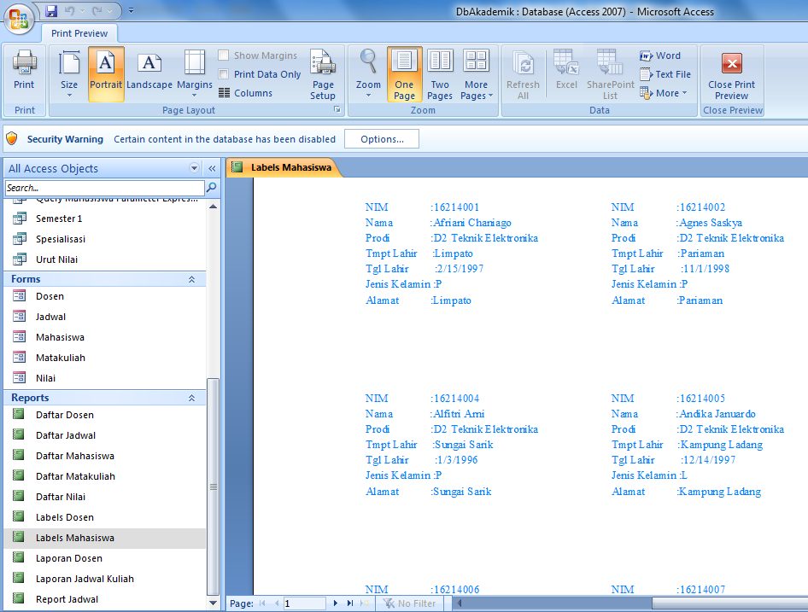The image size is (808, 612).
Task: Click the navigation Search box
Action: click(104, 188)
